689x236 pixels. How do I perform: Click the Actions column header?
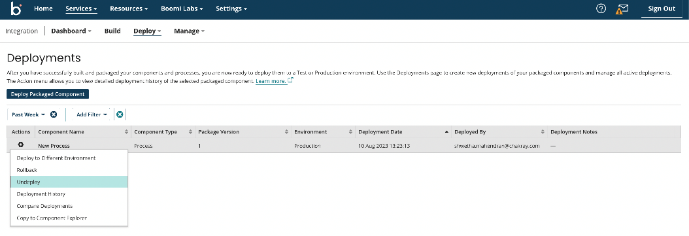pos(21,132)
